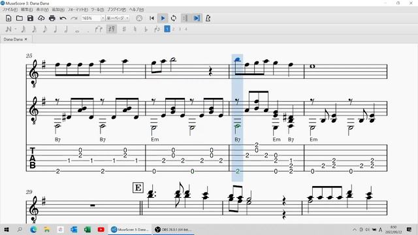Select the quarter note duration
Viewport: 418px width, 235px height.
point(56,29)
